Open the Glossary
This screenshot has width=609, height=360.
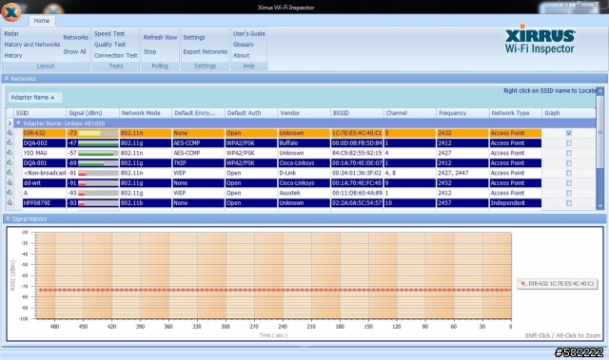244,45
